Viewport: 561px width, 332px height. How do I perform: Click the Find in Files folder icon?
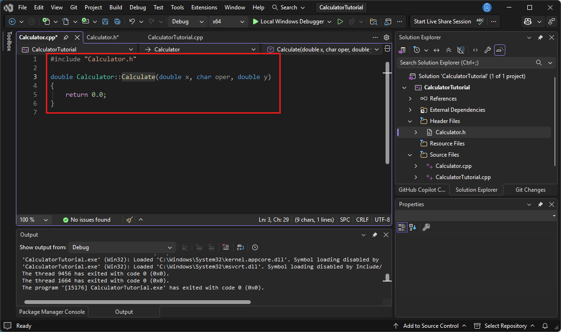[x=373, y=22]
